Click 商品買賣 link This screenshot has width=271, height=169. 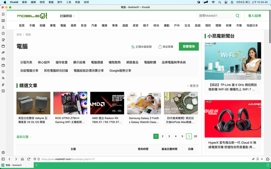point(166,47)
